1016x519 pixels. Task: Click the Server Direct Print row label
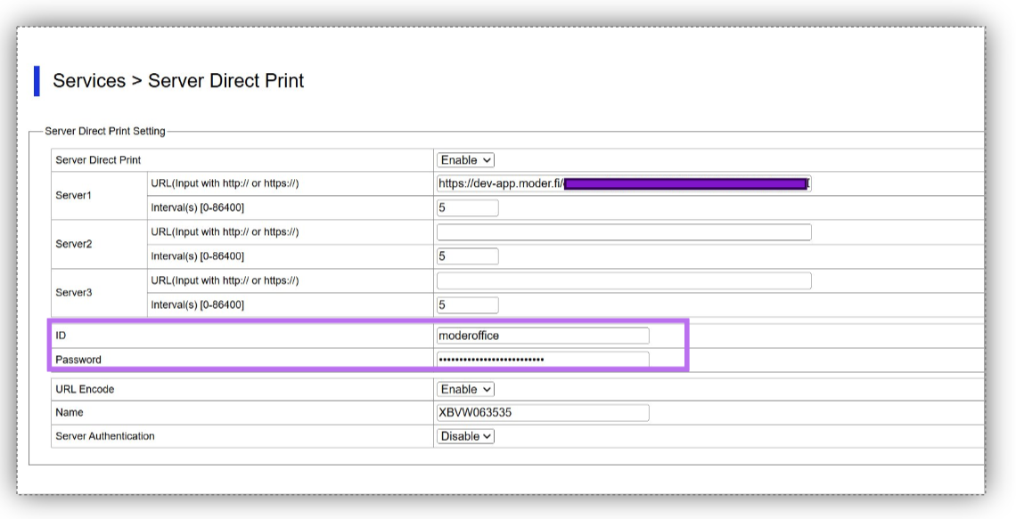point(98,160)
